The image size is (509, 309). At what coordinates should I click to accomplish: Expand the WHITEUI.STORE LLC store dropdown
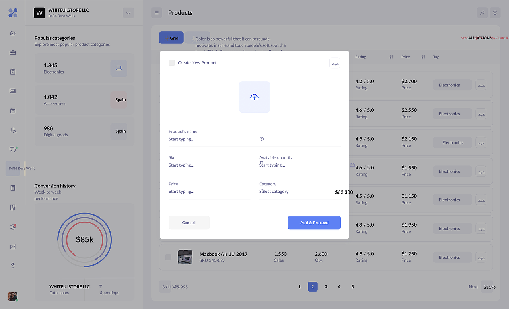point(128,13)
